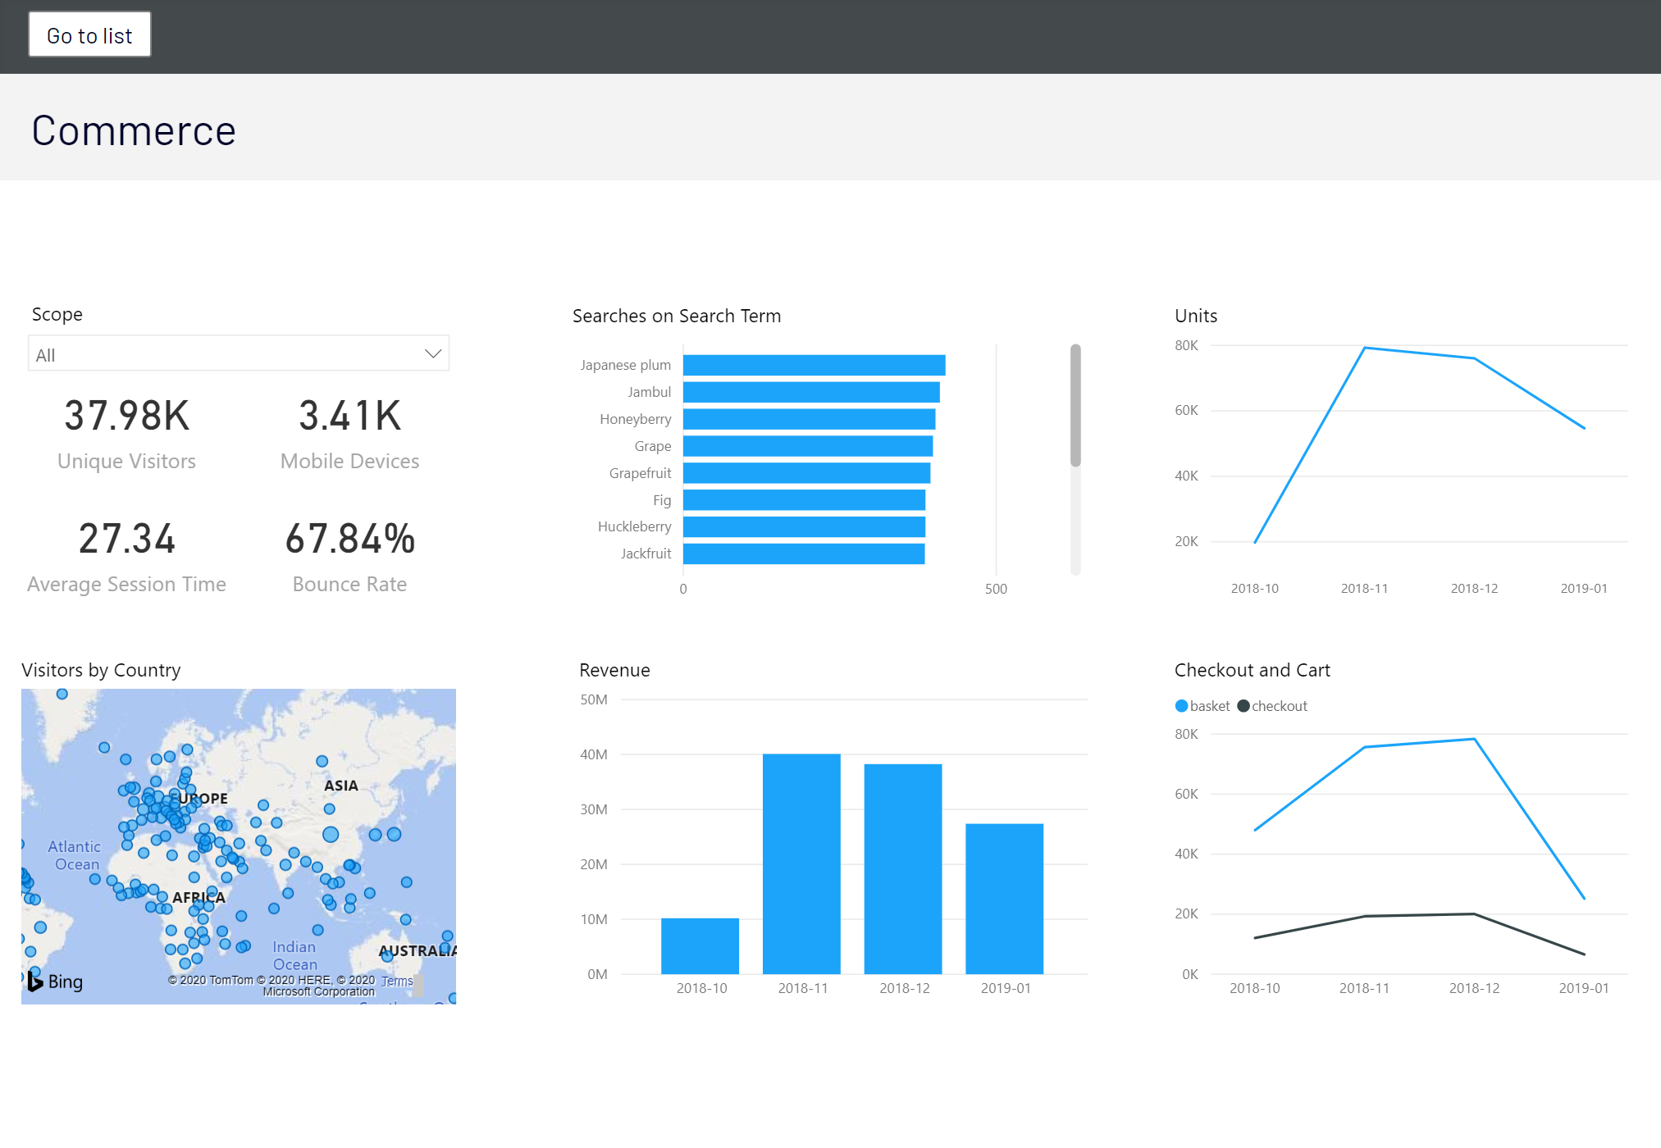Click the large visitor bubble in Asia
This screenshot has height=1148, width=1661.
tap(331, 835)
